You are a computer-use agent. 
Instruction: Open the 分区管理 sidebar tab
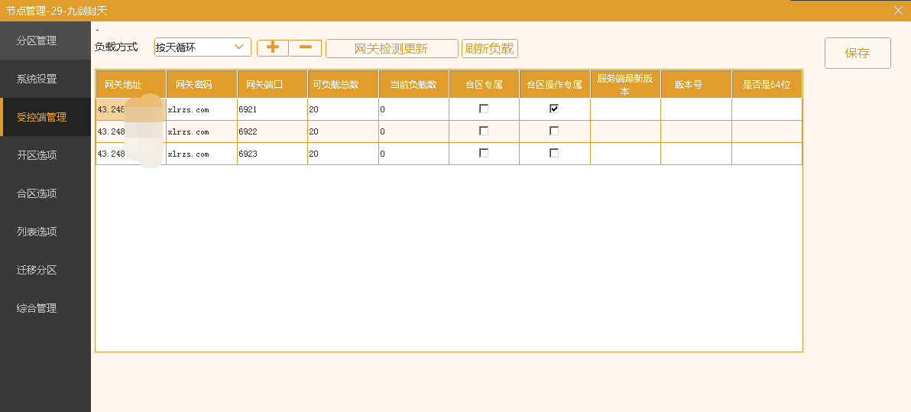coord(37,41)
